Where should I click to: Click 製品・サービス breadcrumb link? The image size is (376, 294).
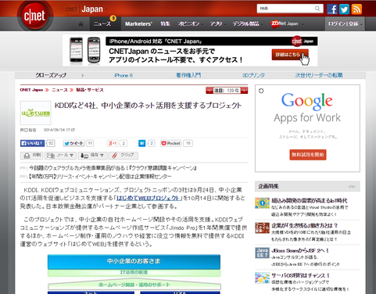(x=90, y=90)
